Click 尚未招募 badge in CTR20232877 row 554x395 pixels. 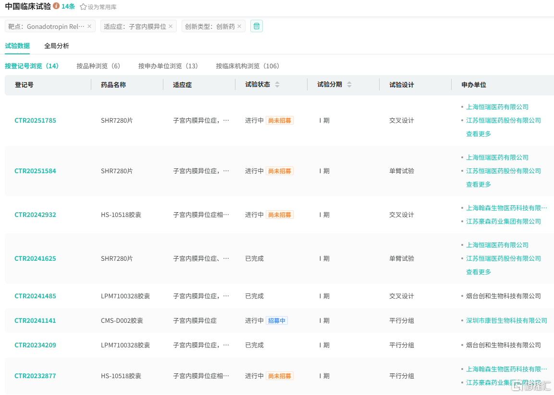[x=280, y=376]
